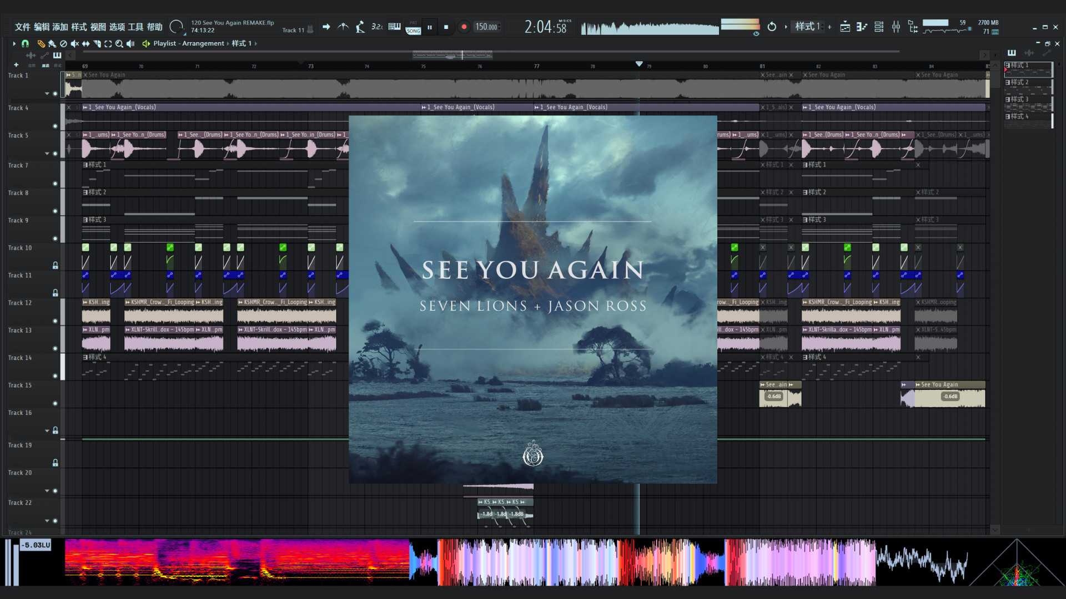The height and width of the screenshot is (599, 1066).
Task: Mute Track 4 with its green dot
Action: [x=55, y=126]
